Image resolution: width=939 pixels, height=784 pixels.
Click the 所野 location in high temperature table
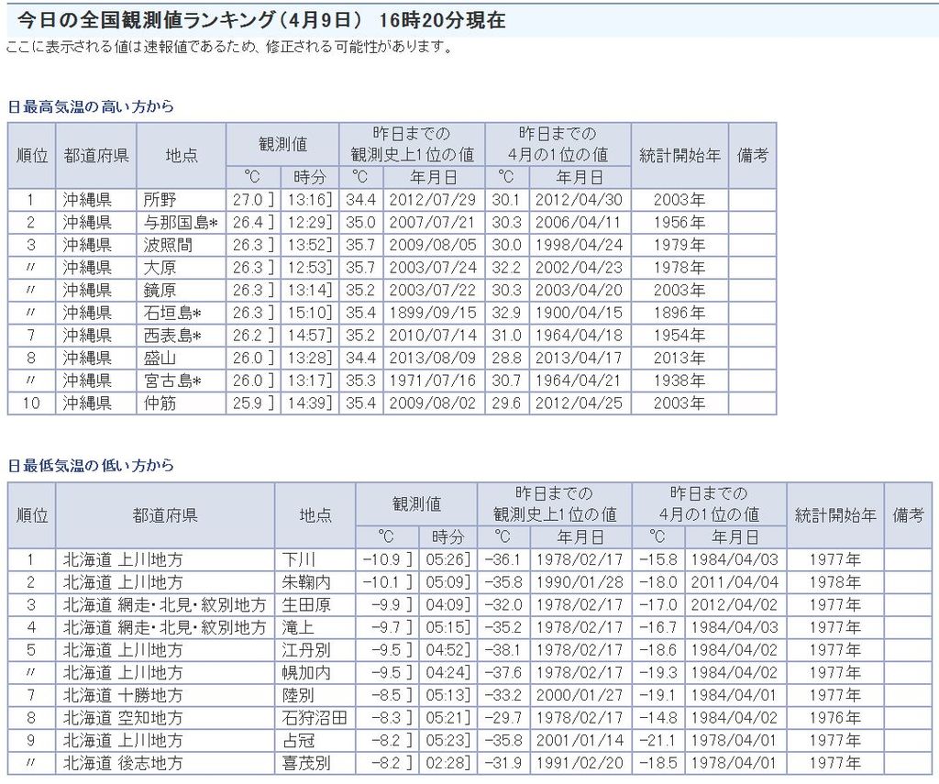tap(160, 201)
